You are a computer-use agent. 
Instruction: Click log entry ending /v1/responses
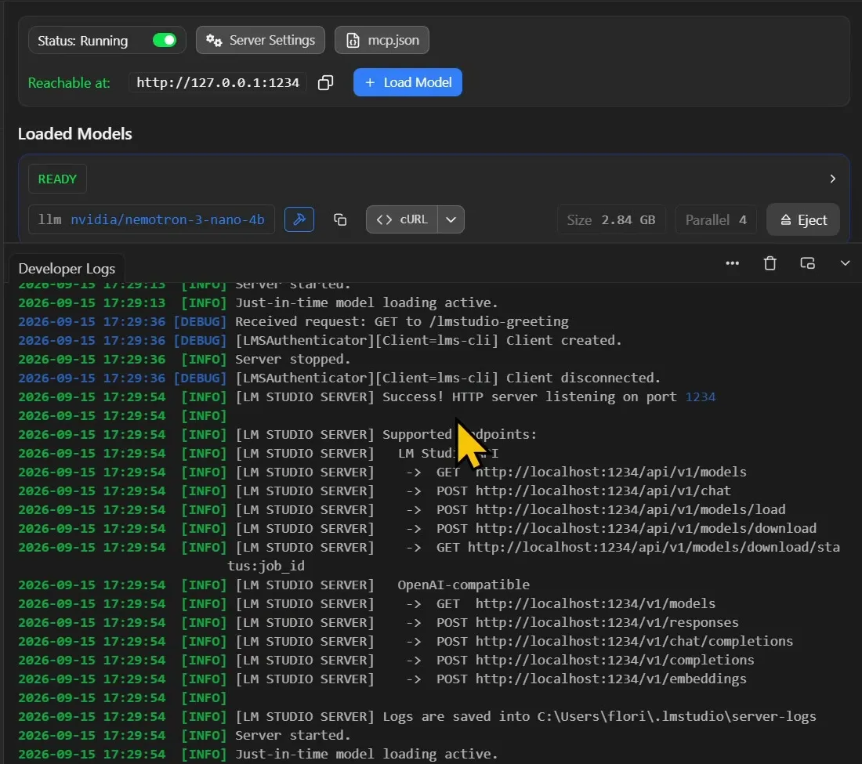(x=378, y=622)
